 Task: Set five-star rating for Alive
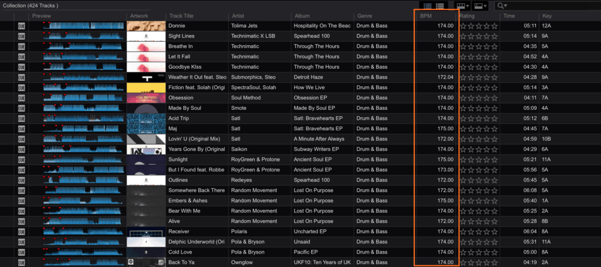(494, 222)
